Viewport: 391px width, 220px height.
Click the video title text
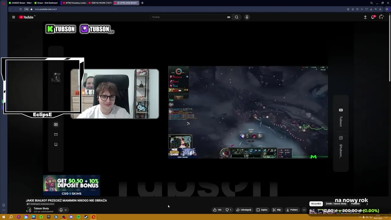point(66,200)
